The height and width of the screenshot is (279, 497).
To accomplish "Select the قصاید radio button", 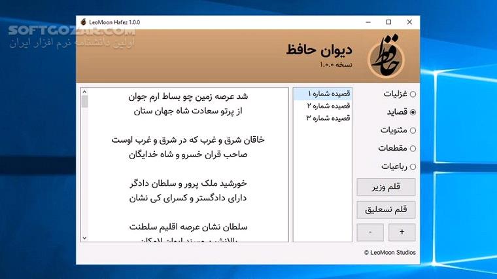I will (x=413, y=113).
